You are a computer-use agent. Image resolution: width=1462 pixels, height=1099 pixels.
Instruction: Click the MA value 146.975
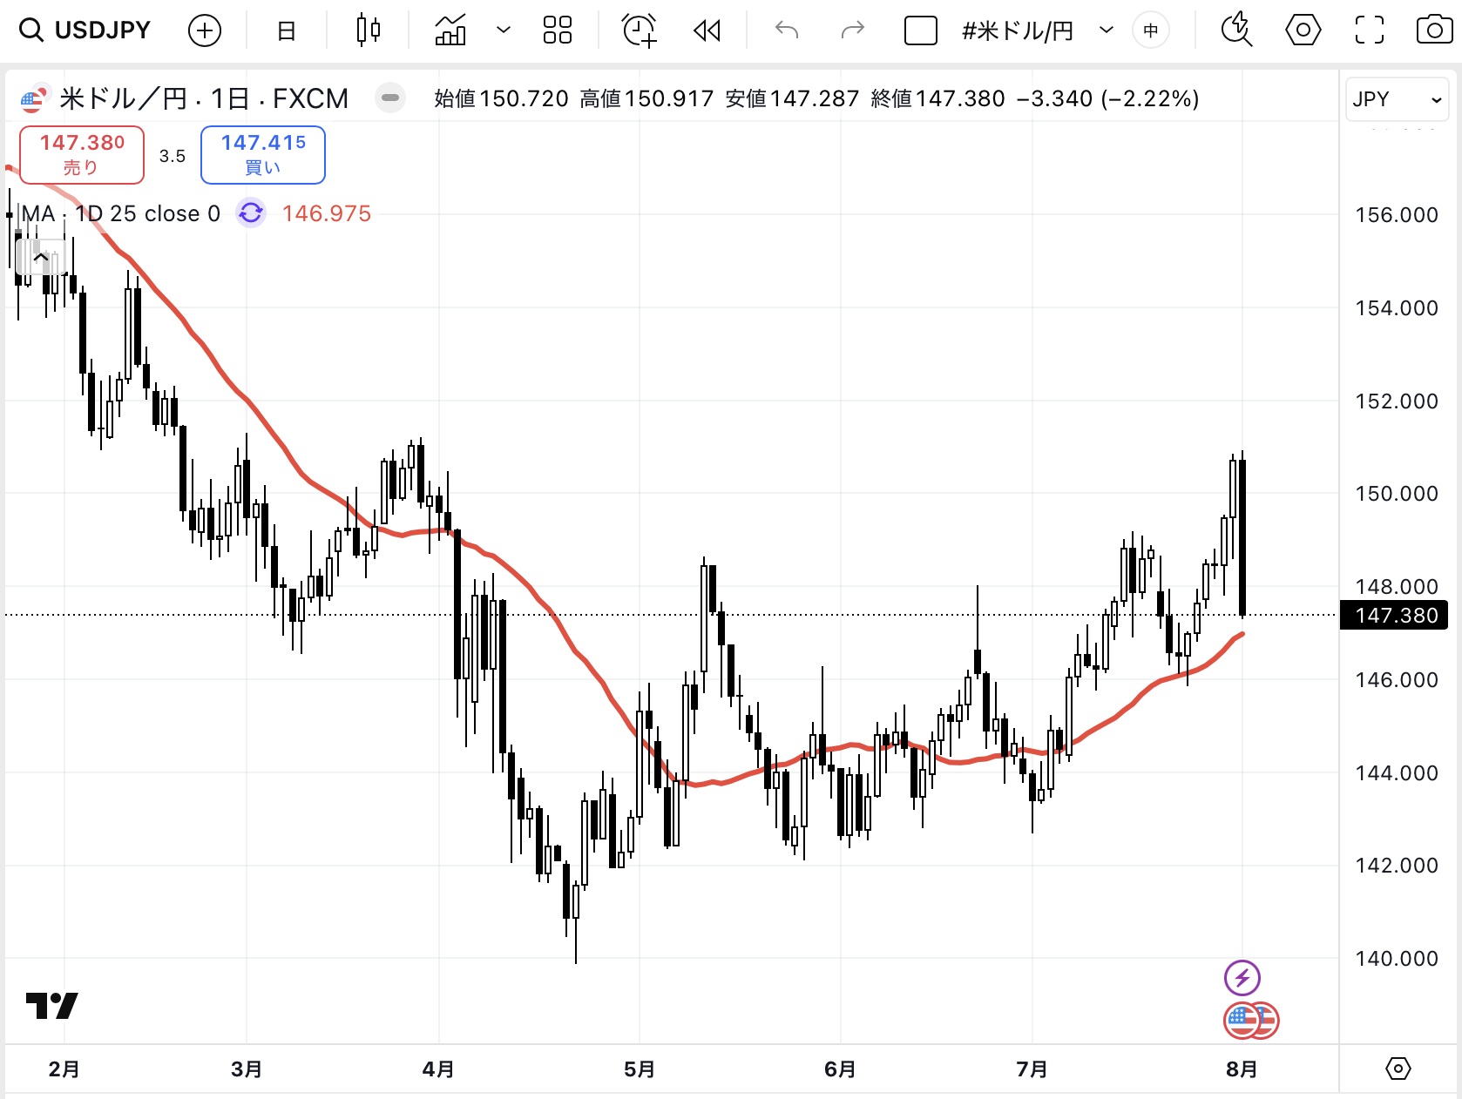[327, 213]
